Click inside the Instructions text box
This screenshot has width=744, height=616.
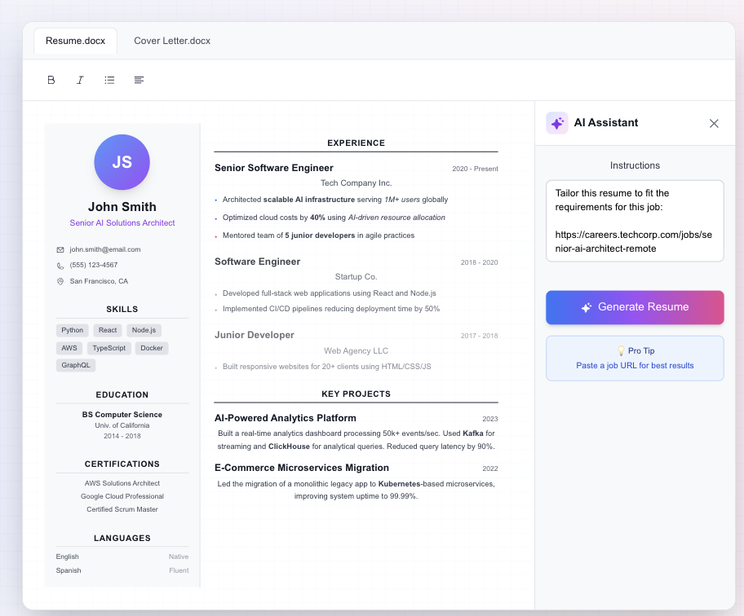coord(635,221)
